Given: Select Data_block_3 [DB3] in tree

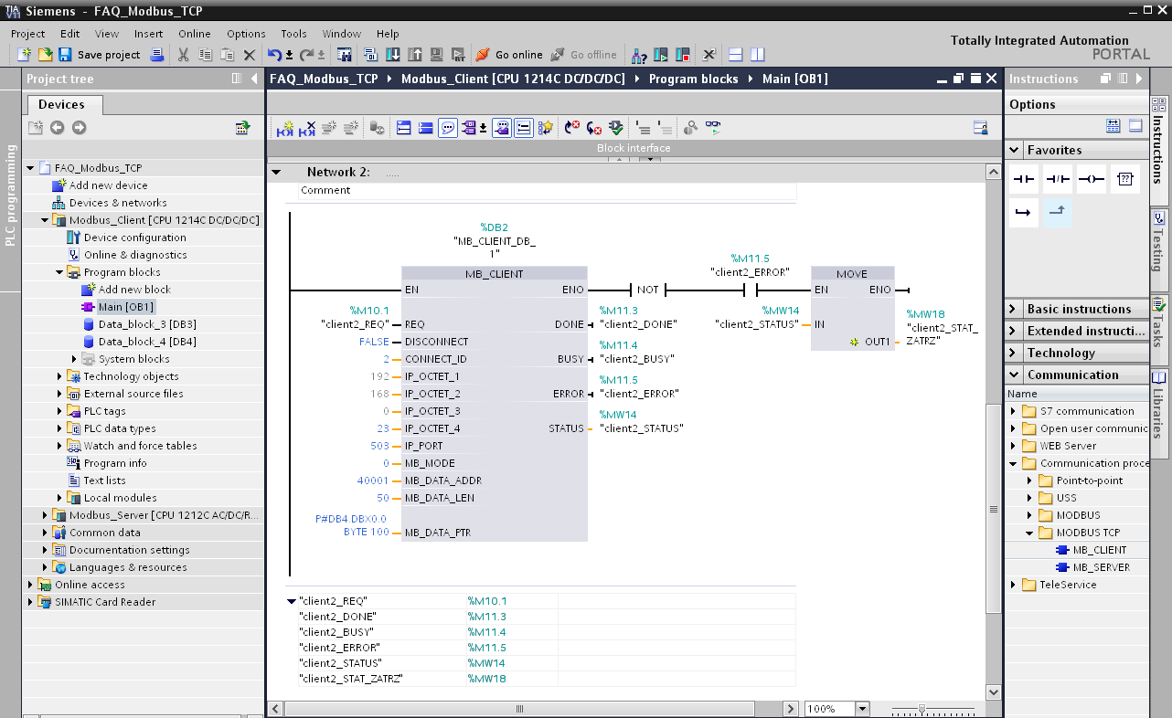Looking at the screenshot, I should (147, 324).
